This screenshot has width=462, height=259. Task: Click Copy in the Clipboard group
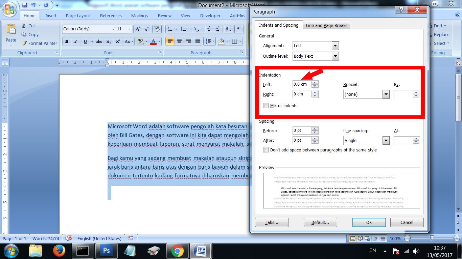point(30,34)
